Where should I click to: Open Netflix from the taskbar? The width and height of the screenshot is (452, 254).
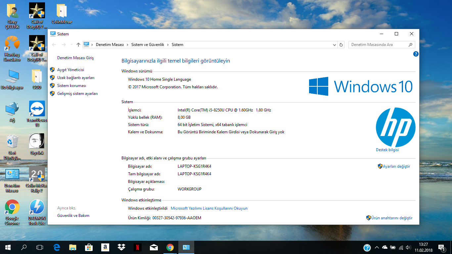[138, 247]
